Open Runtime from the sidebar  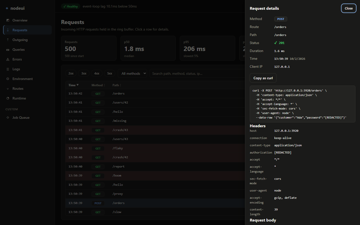[x=27, y=98]
